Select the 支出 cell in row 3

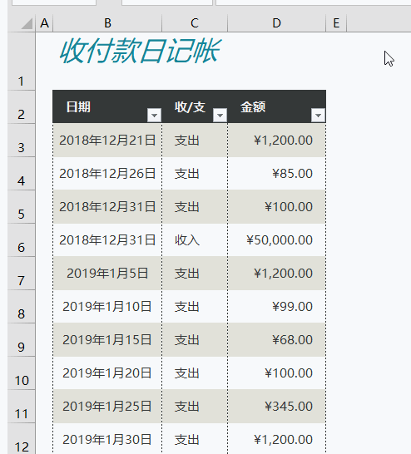(x=195, y=141)
